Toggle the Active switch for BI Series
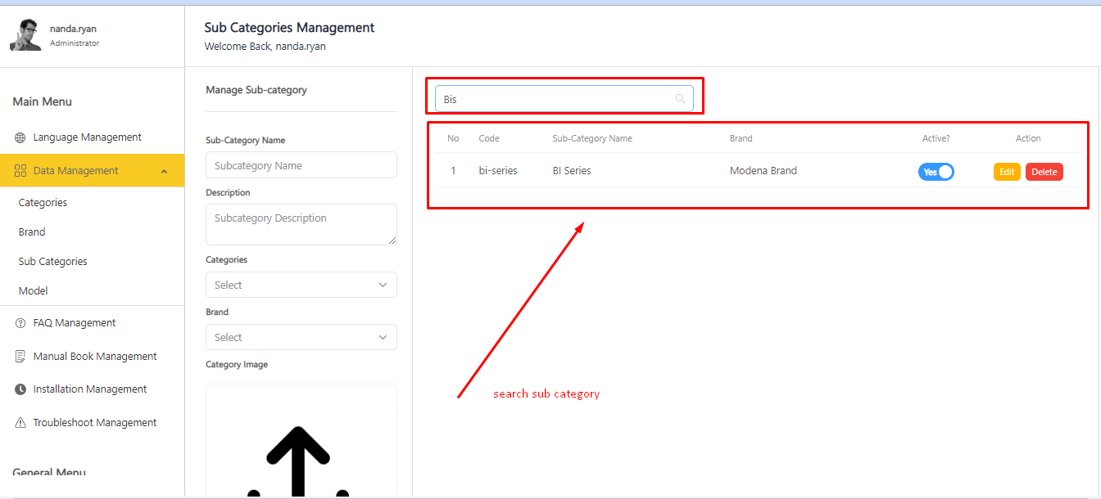The height and width of the screenshot is (499, 1101). coord(936,172)
